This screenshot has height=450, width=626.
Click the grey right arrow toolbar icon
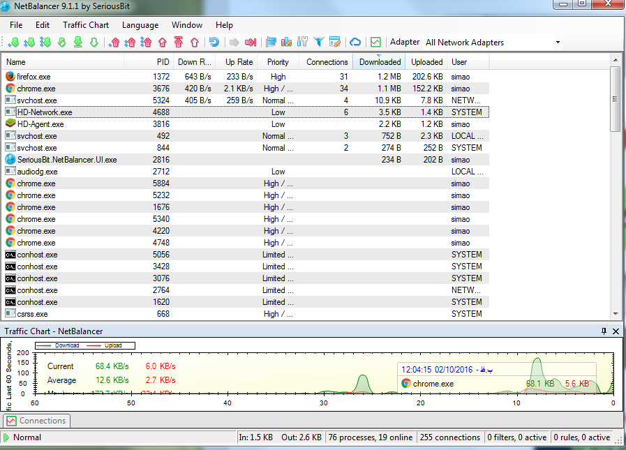(x=234, y=42)
